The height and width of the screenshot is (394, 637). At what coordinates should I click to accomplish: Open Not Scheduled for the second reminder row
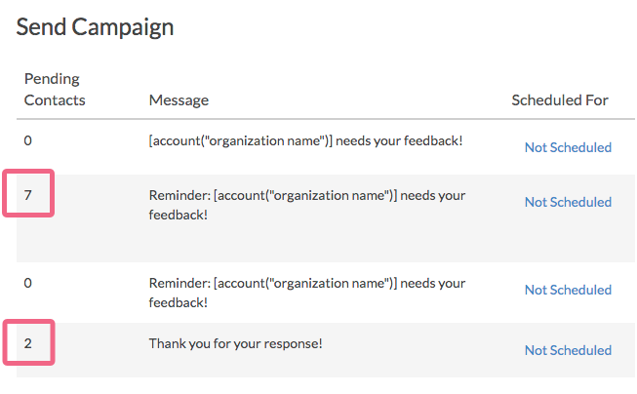click(568, 290)
